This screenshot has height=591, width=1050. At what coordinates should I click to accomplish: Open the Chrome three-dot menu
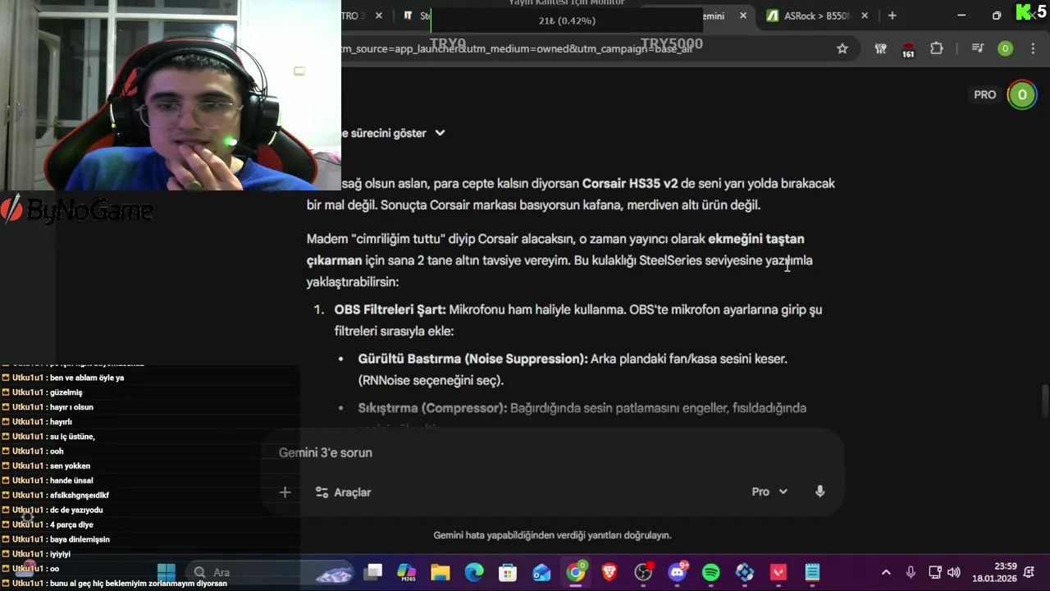(1032, 48)
